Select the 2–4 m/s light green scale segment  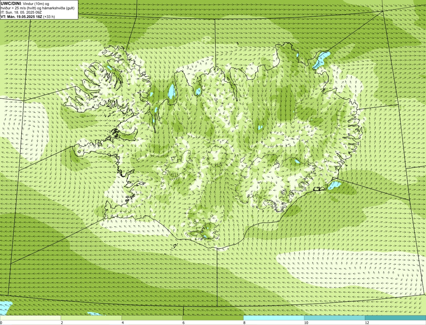point(91,318)
